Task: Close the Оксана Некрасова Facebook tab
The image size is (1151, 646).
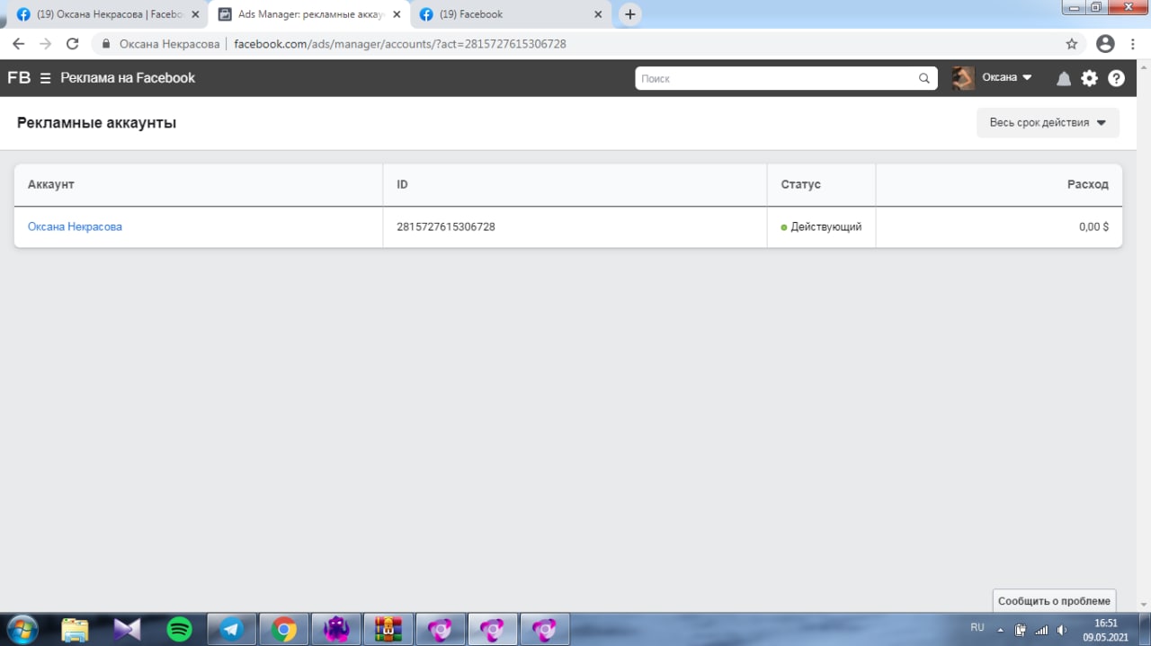Action: pyautogui.click(x=195, y=14)
